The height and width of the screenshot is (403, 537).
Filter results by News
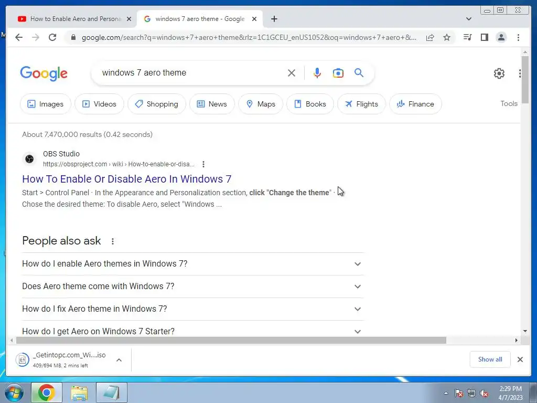point(212,104)
